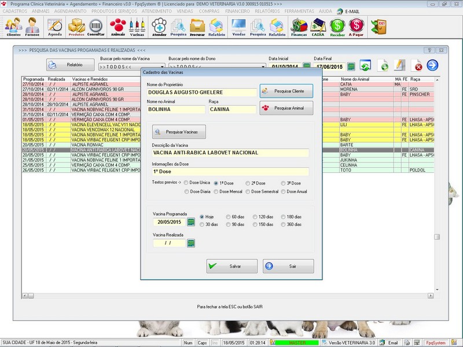Open the Clientes toolbar icon

pyautogui.click(x=13, y=27)
